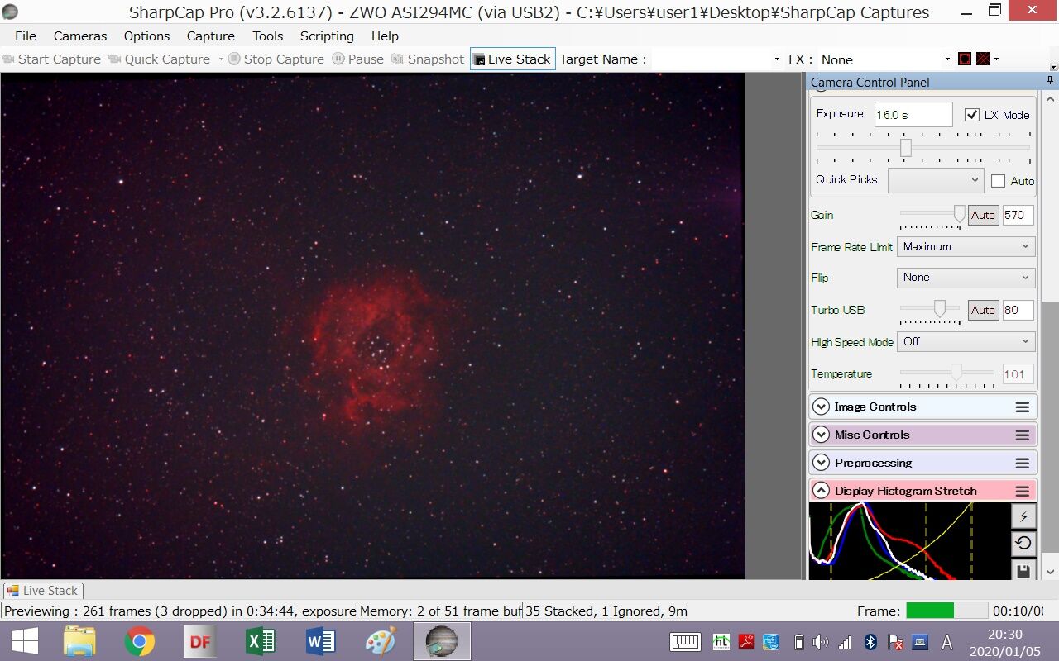
Task: Click the Rosette nebula live preview image
Action: [373, 326]
